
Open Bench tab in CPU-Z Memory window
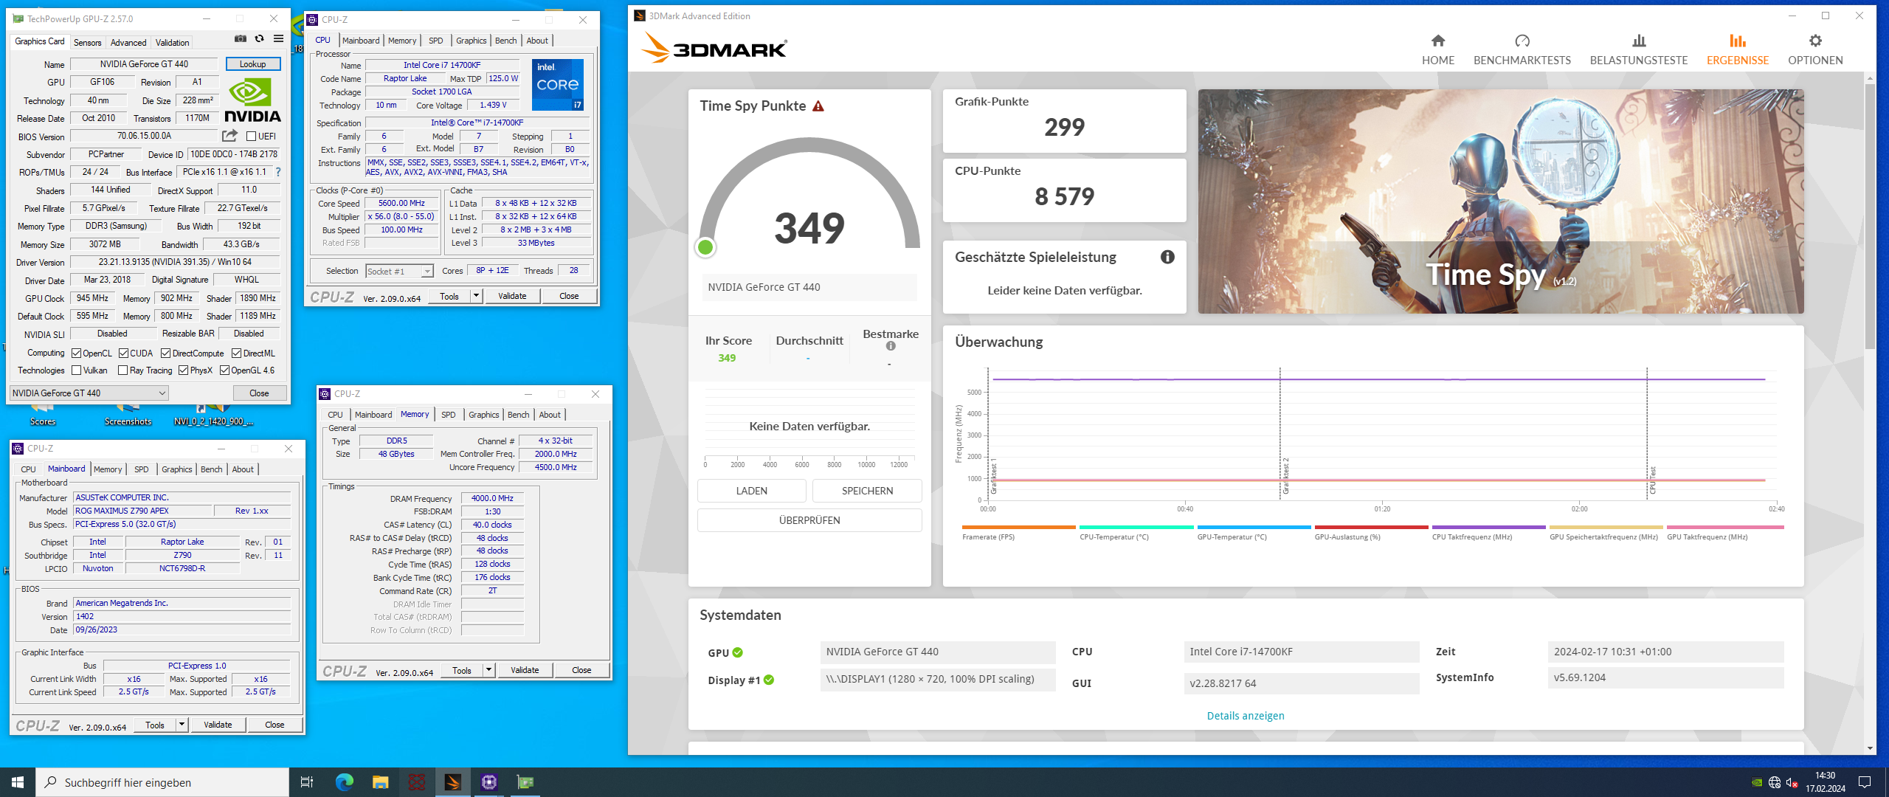[x=518, y=415]
